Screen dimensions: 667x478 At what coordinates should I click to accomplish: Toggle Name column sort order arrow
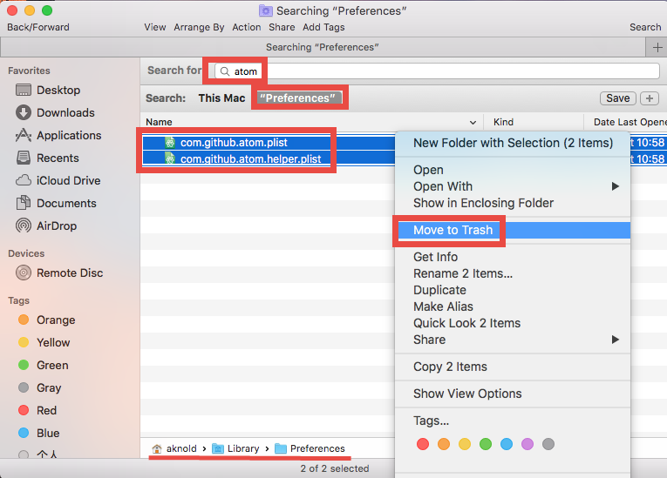(473, 123)
